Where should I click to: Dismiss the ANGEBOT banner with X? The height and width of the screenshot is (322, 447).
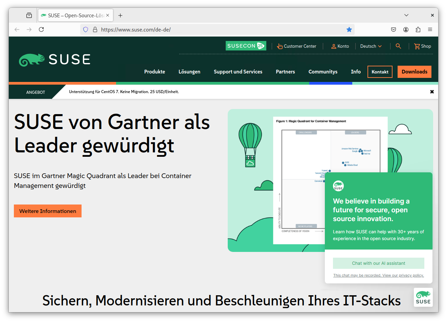click(x=432, y=92)
